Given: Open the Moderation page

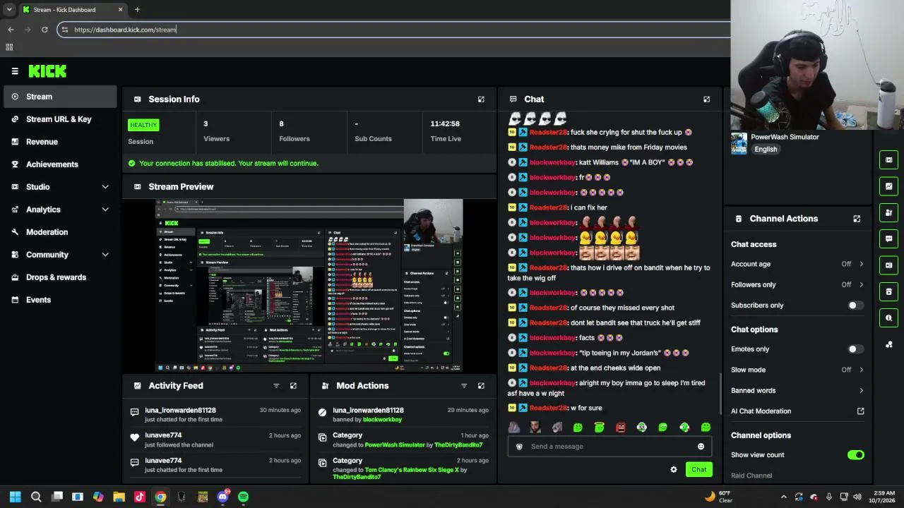Looking at the screenshot, I should [61, 232].
